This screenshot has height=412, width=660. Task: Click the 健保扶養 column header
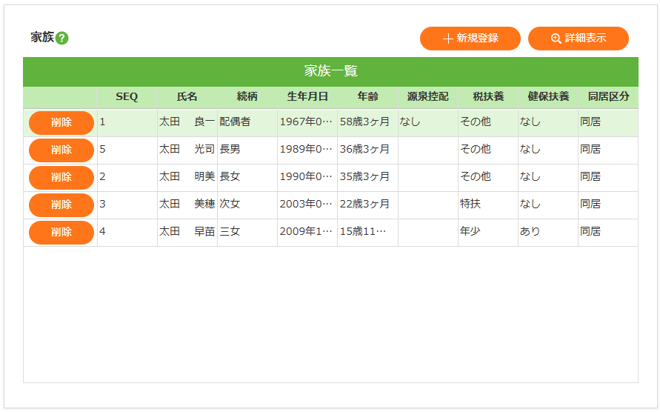pyautogui.click(x=548, y=97)
